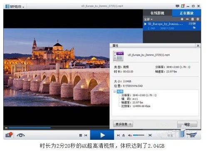Click the 更多信息 button in properties dialog

click(x=123, y=124)
